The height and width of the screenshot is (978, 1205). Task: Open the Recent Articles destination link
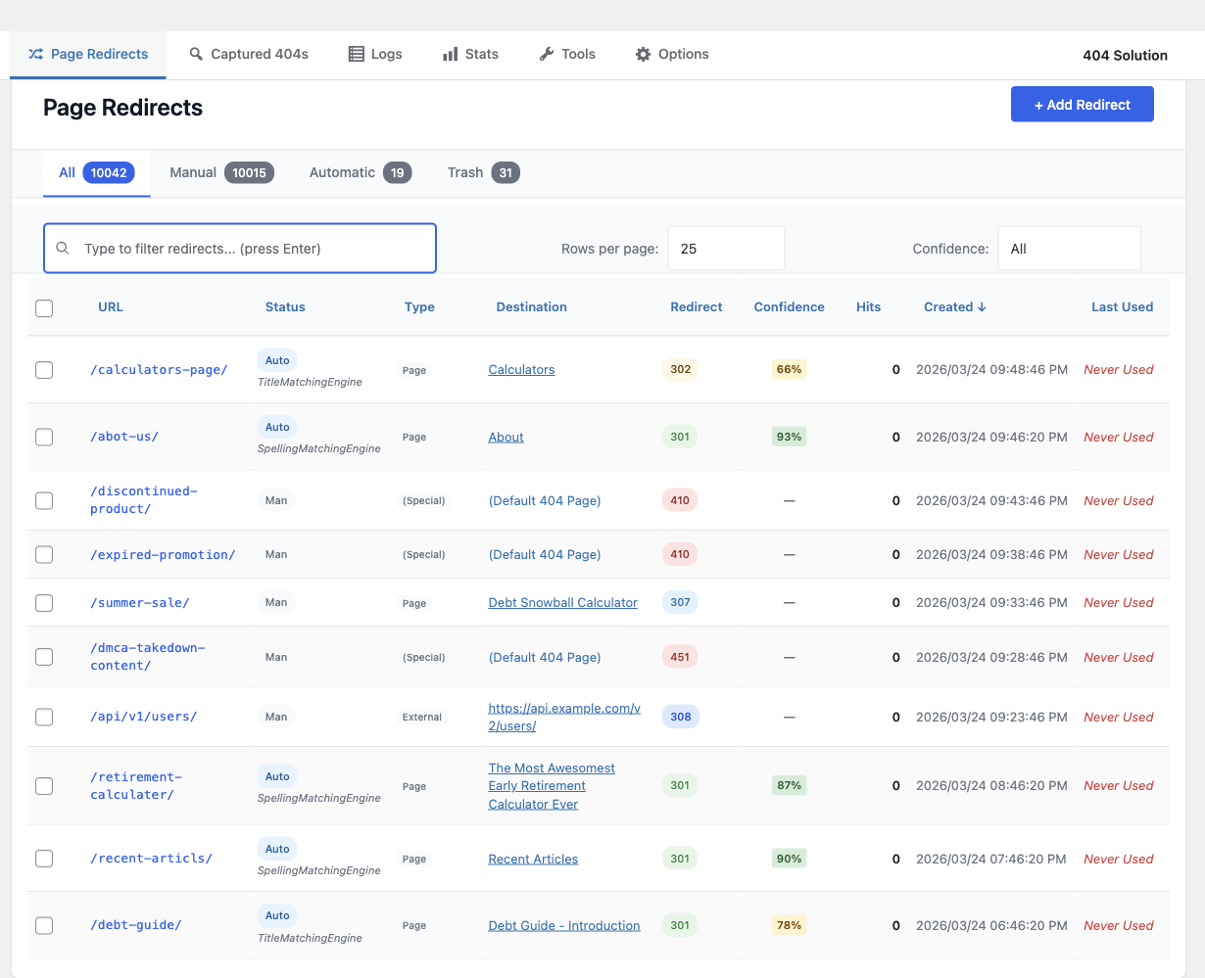tap(533, 859)
